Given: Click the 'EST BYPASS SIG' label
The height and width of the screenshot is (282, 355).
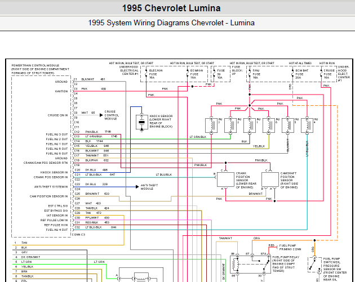Looking at the screenshot, I should pos(56,211).
